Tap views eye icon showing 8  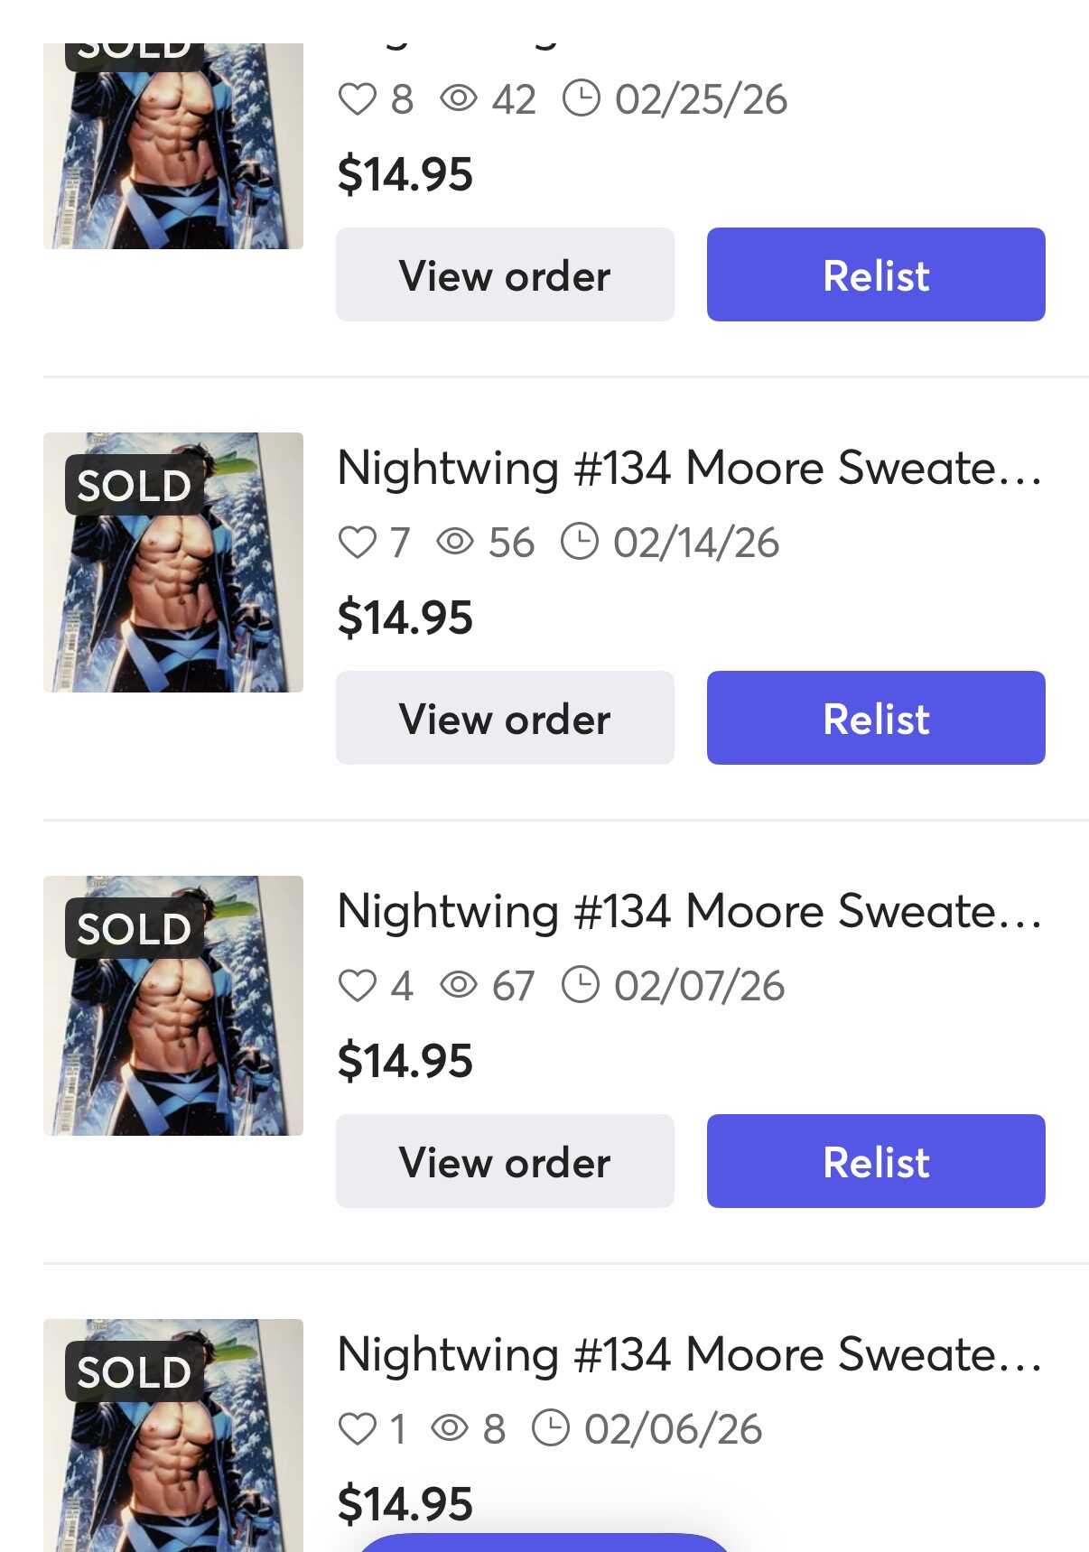click(x=450, y=1428)
